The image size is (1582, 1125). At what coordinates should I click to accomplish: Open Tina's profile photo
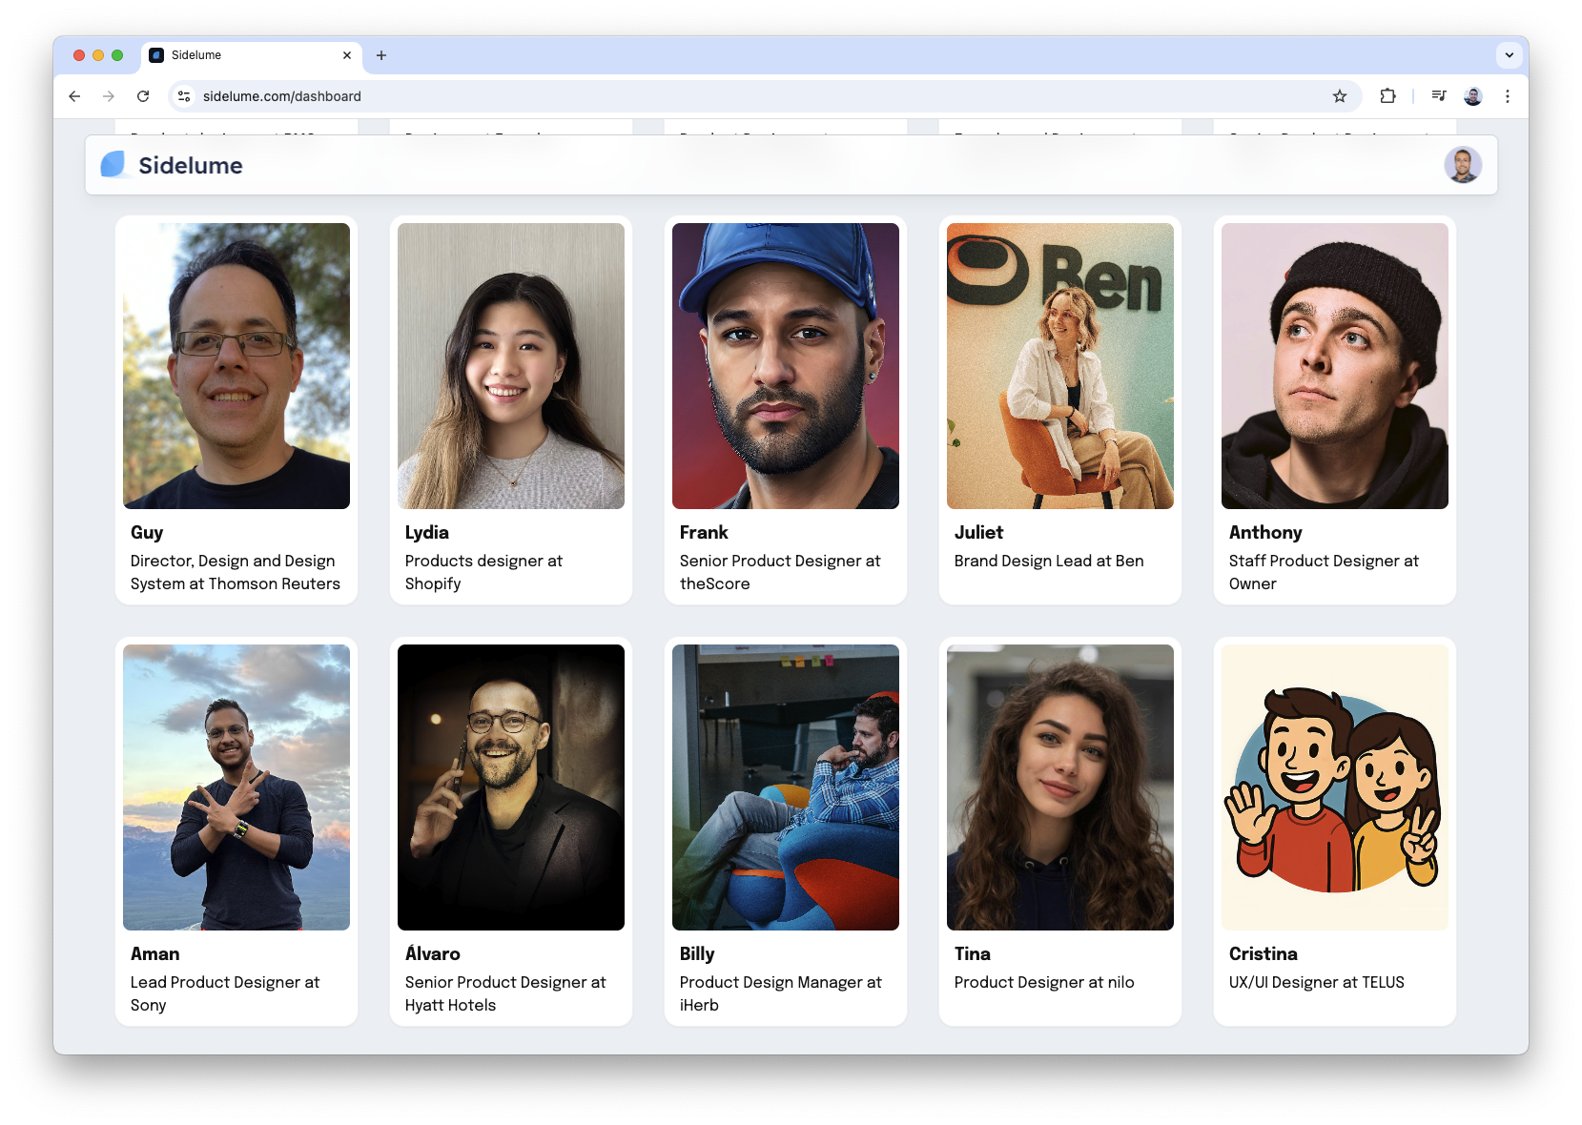(x=1060, y=787)
